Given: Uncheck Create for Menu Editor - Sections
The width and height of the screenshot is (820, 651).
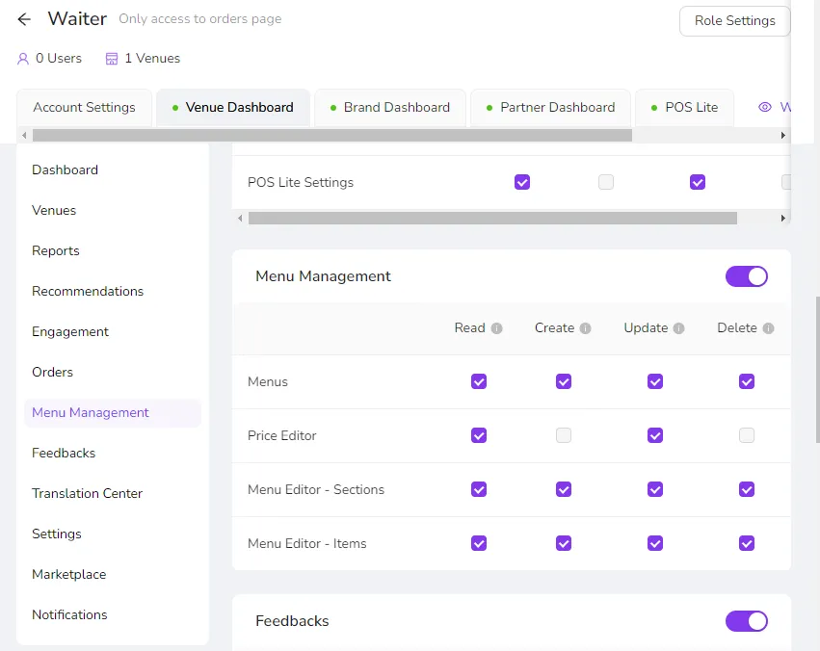Looking at the screenshot, I should pyautogui.click(x=564, y=489).
